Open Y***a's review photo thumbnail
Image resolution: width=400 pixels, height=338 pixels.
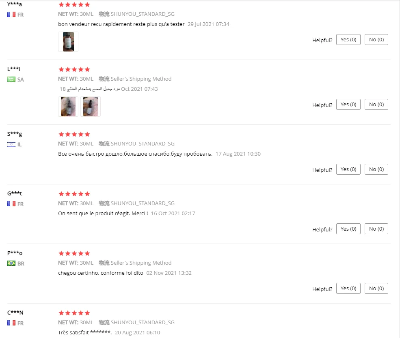[x=68, y=42]
